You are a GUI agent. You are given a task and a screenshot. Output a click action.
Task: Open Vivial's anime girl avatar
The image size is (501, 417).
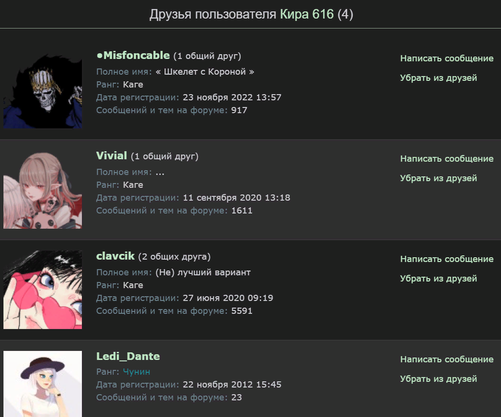pos(43,190)
